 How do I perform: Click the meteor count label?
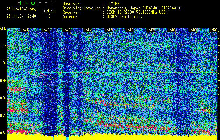49,11
